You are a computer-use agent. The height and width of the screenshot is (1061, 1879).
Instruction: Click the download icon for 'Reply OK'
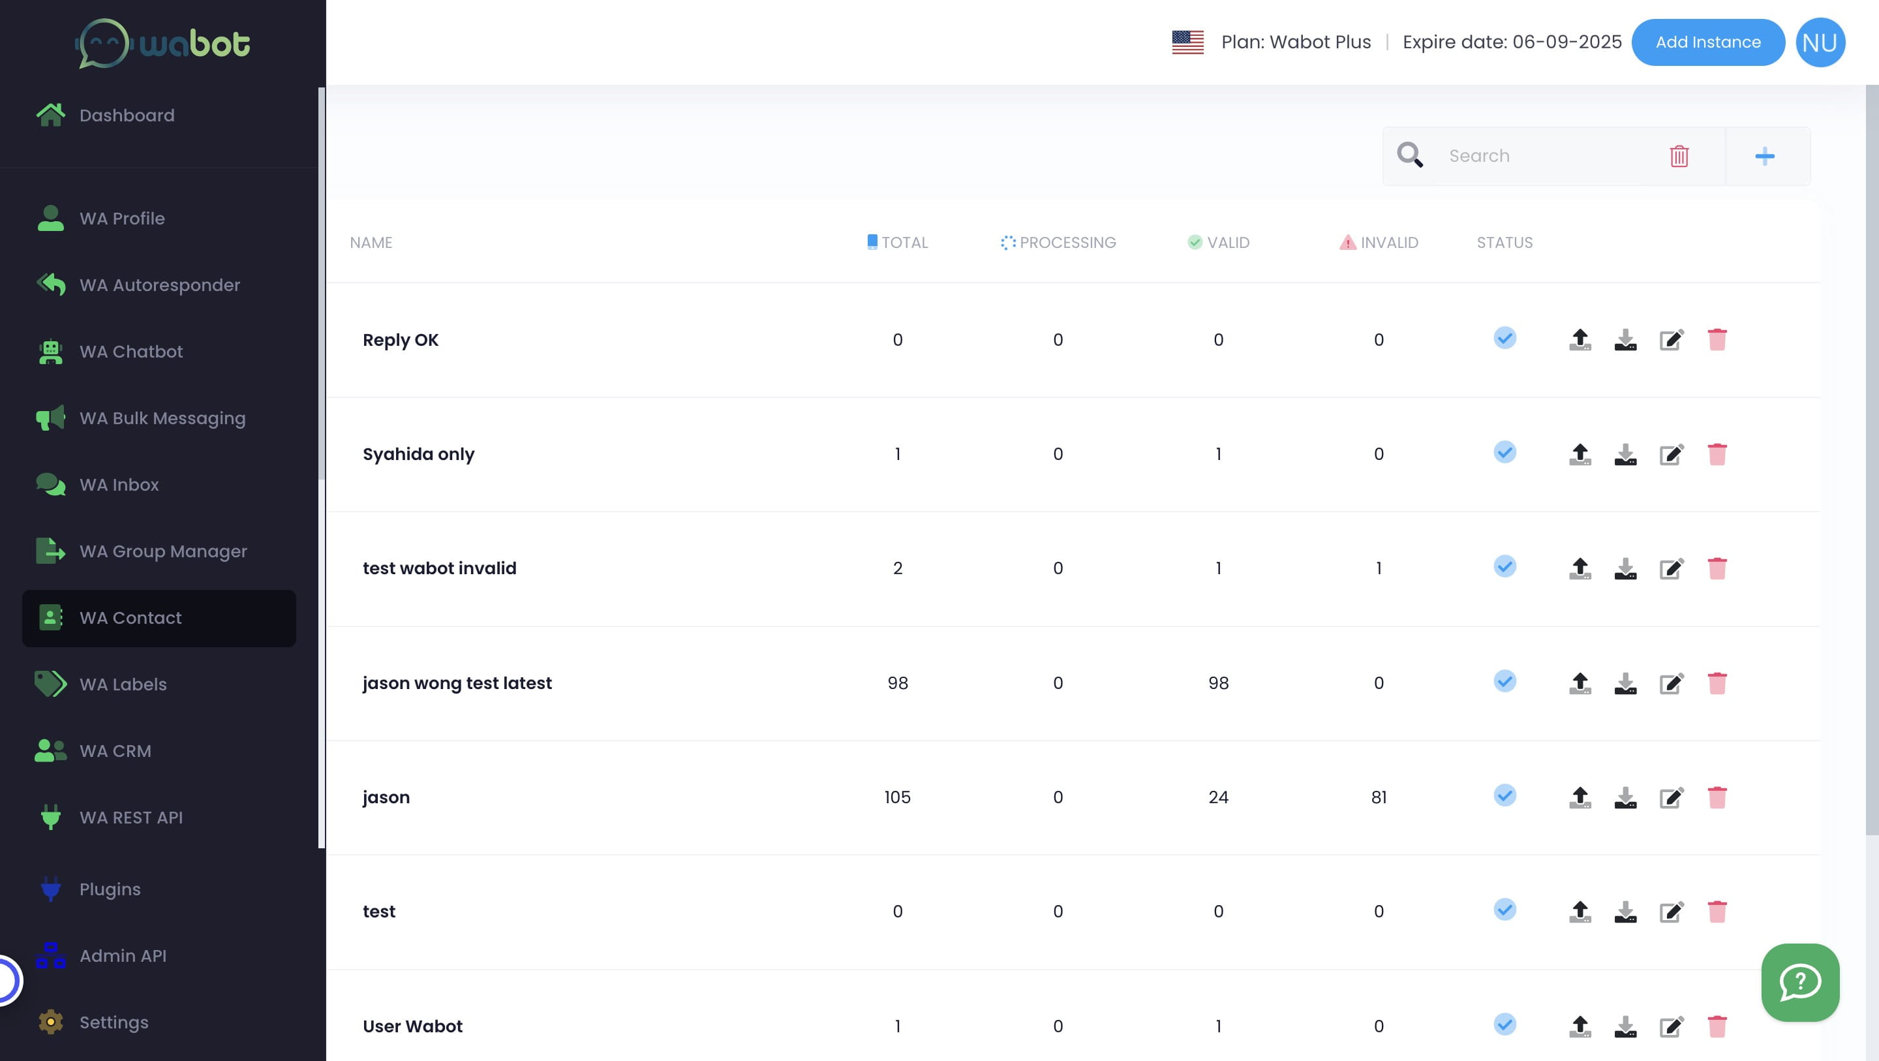pos(1625,339)
